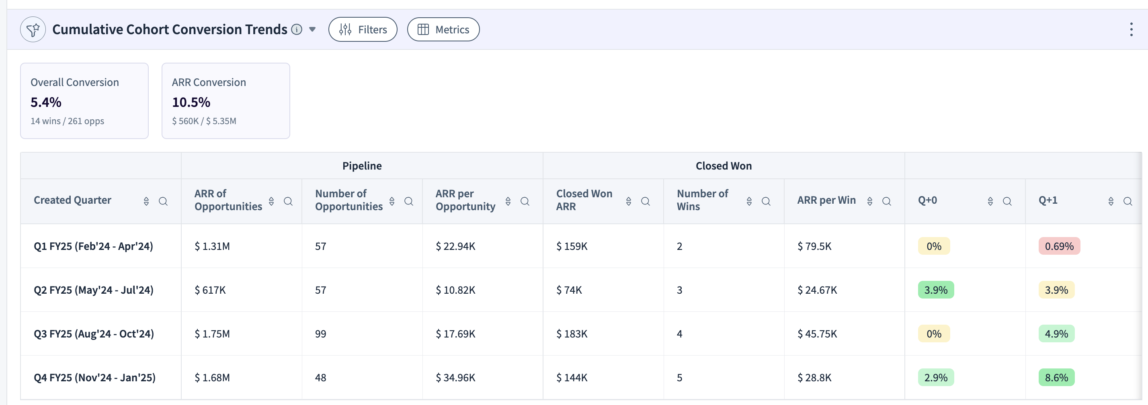
Task: Click the sparkle funnel icon beside the title
Action: [x=33, y=29]
